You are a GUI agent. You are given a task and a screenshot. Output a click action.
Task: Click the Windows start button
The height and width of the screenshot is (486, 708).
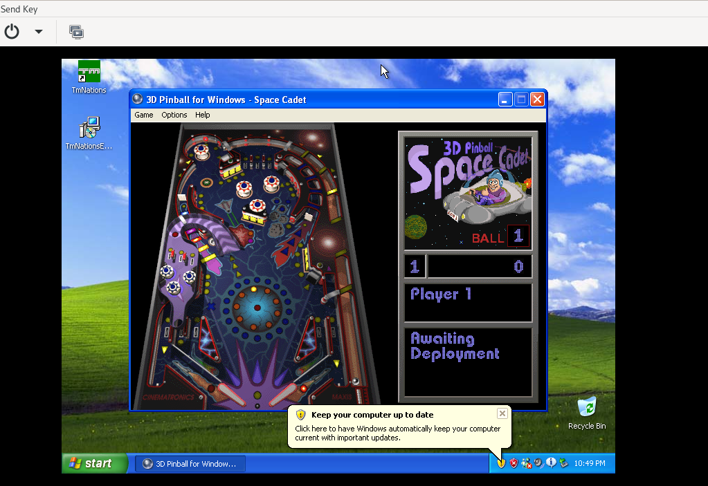pos(94,463)
